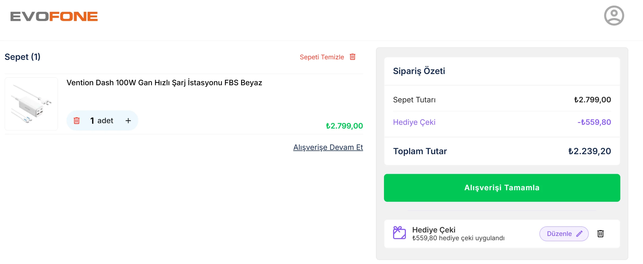Open the Vention charger product thumbnail

(x=31, y=104)
